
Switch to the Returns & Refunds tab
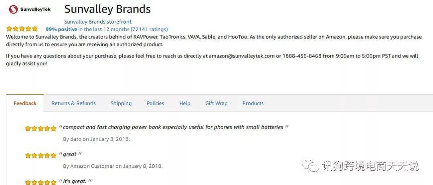point(73,103)
